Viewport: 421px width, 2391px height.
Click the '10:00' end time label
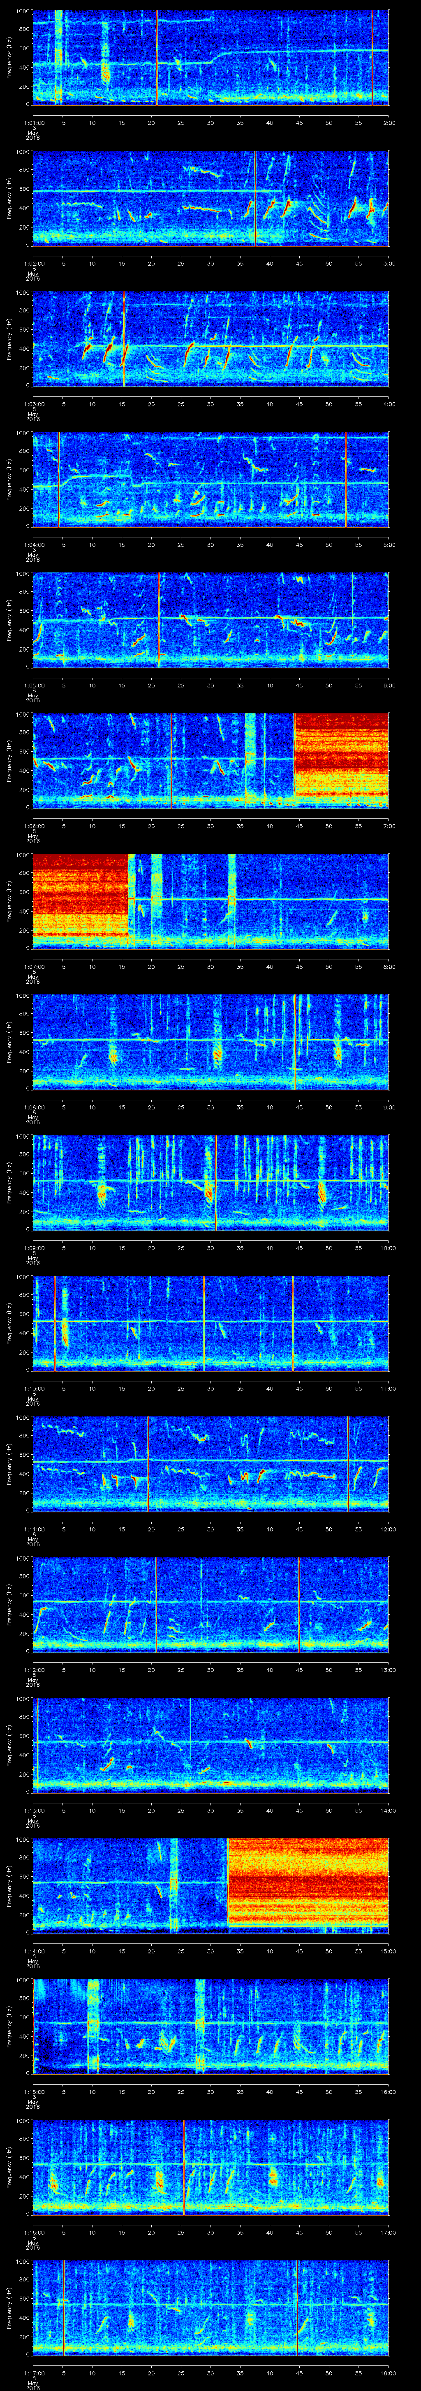pyautogui.click(x=389, y=1247)
